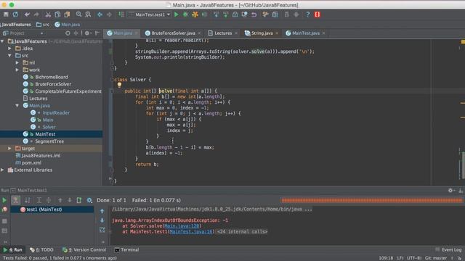The width and height of the screenshot is (465, 261).
Task: Click src in the breadcrumb bar
Action: pos(43,25)
